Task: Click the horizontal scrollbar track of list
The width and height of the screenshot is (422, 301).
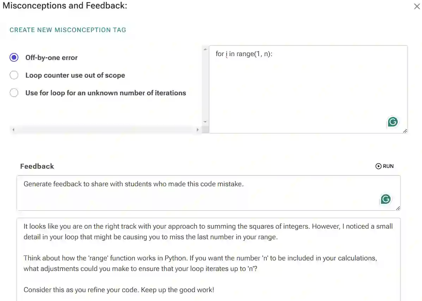Action: pos(105,130)
